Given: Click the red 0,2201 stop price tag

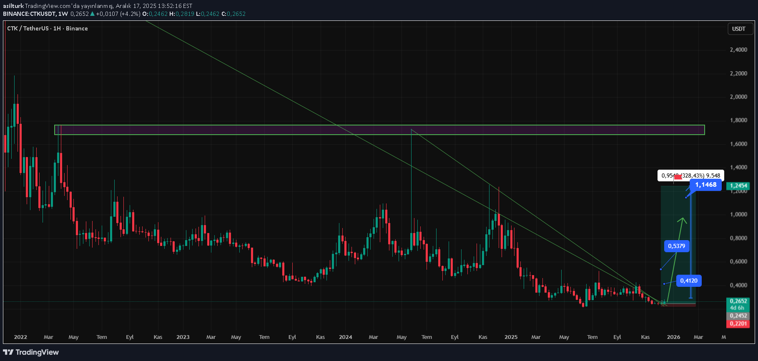Looking at the screenshot, I should [738, 323].
